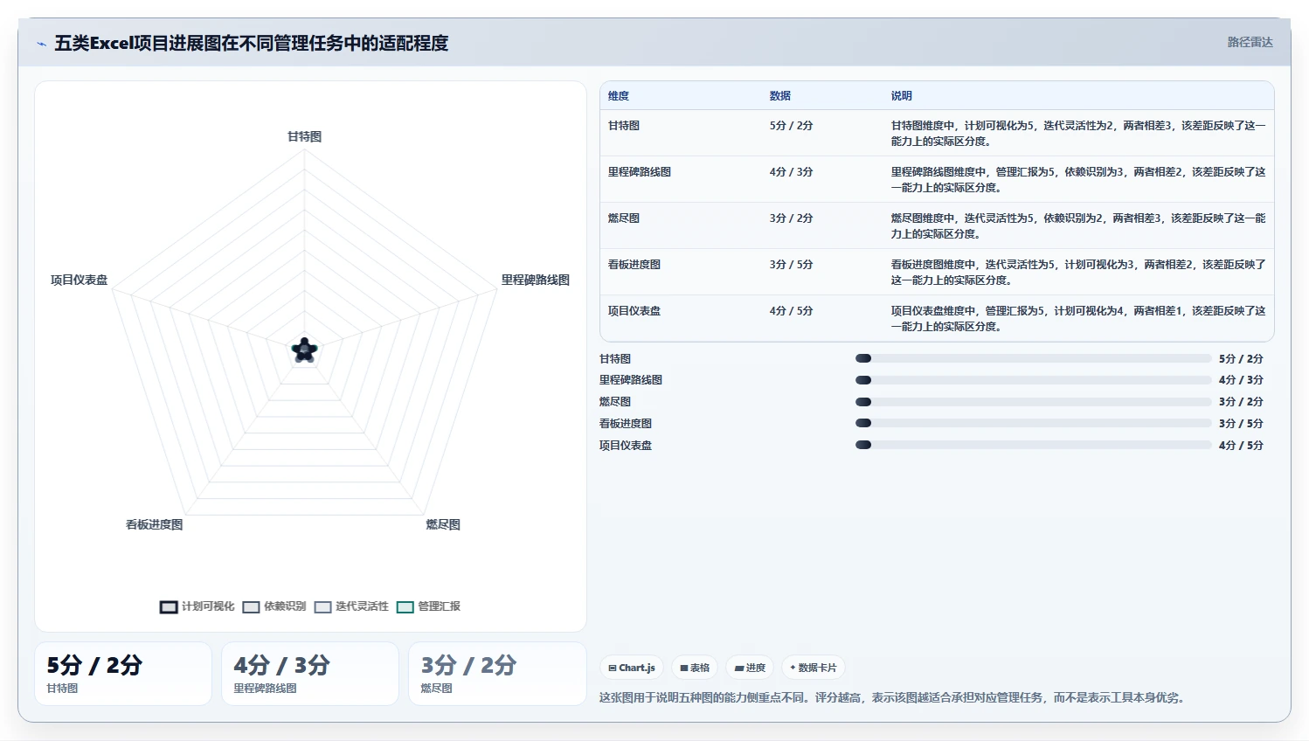Click the 维度 table column header
The width and height of the screenshot is (1309, 741).
[x=619, y=96]
